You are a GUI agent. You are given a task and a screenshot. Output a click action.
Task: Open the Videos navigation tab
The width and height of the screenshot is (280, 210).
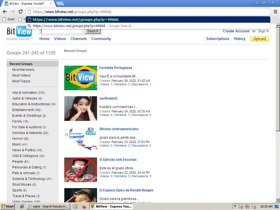(x=60, y=39)
